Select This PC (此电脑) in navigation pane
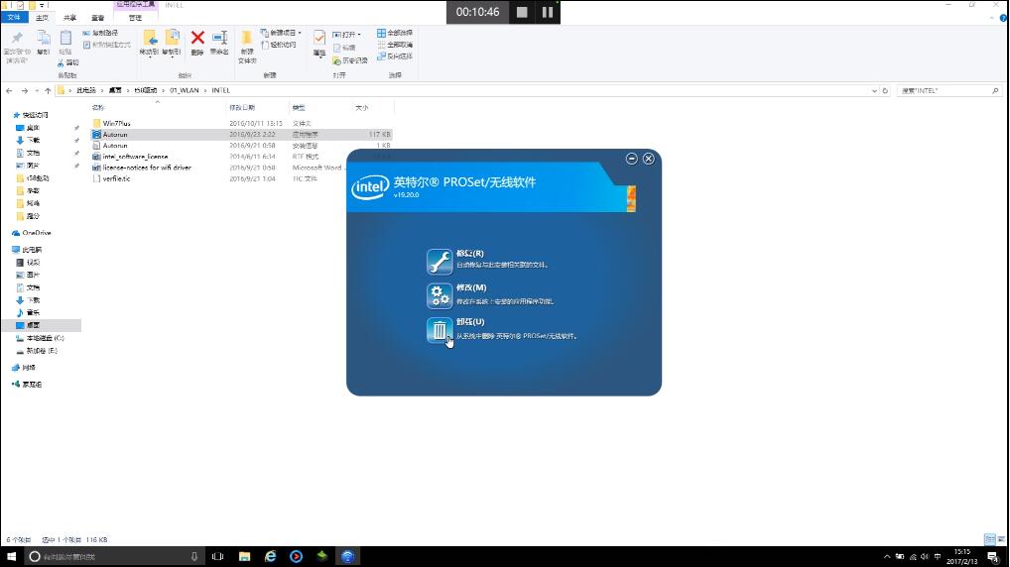 coord(32,250)
